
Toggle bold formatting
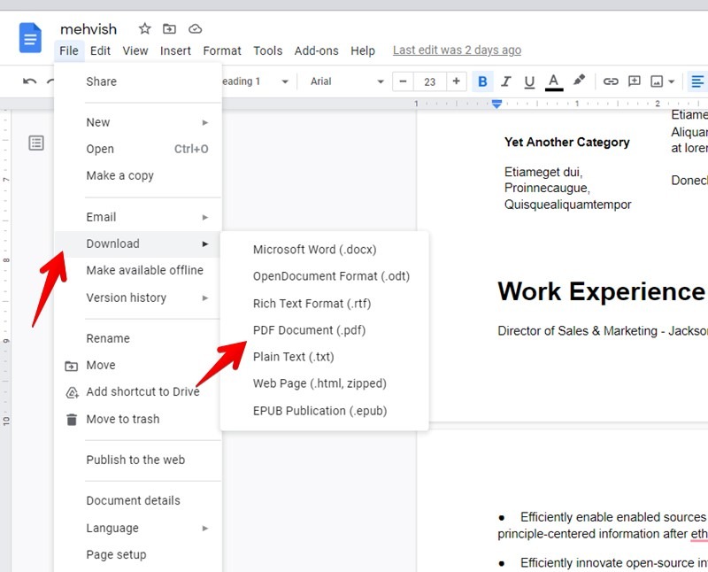(482, 81)
